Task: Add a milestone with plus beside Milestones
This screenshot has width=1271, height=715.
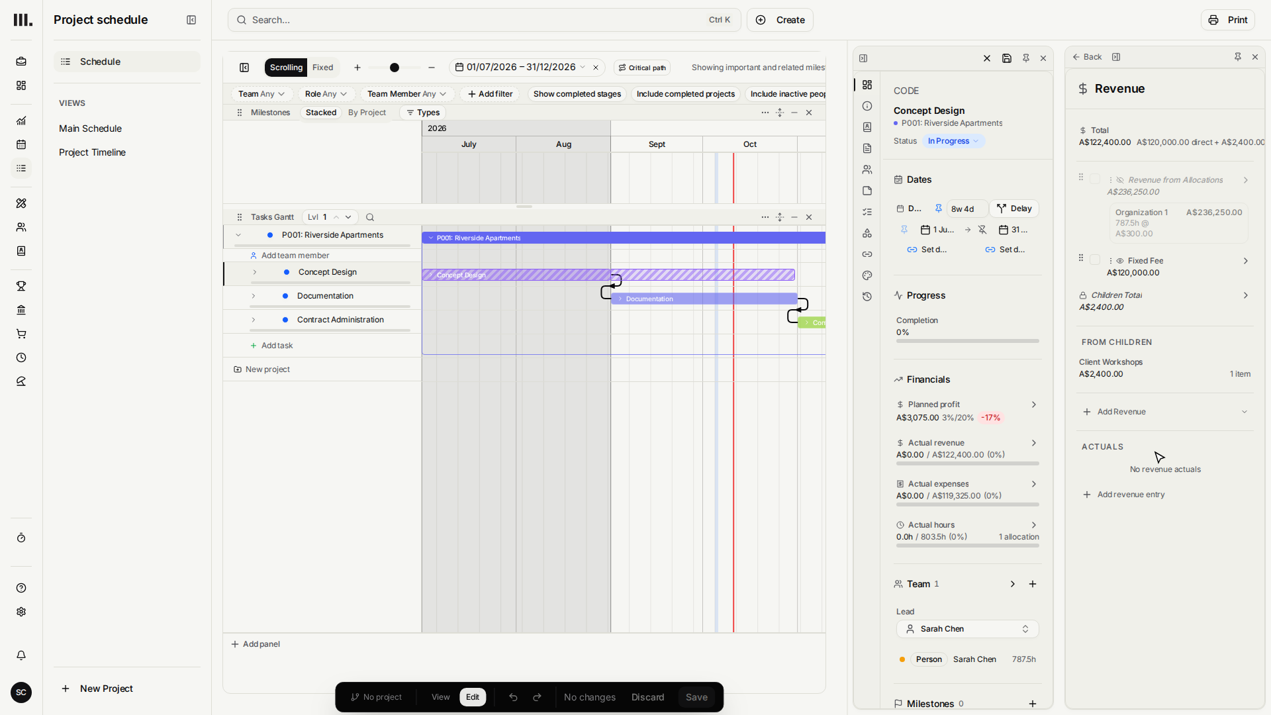Action: [x=1033, y=704]
